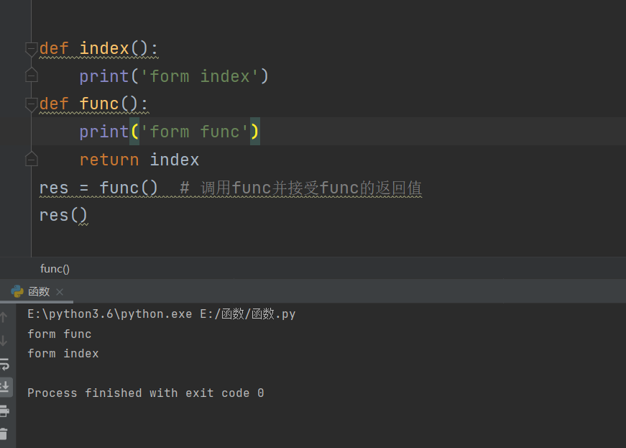
Task: Click the print icon in run toolbar
Action: pos(4,411)
